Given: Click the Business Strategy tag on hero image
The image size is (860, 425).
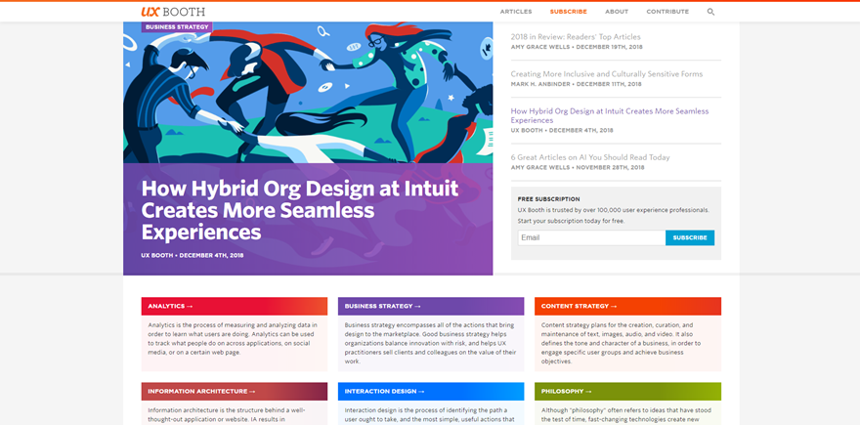Looking at the screenshot, I should click(x=177, y=27).
